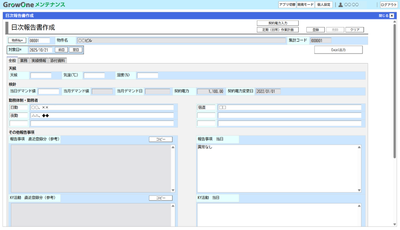Focus the 天候 weather input
This screenshot has height=230, width=400.
pos(41,75)
